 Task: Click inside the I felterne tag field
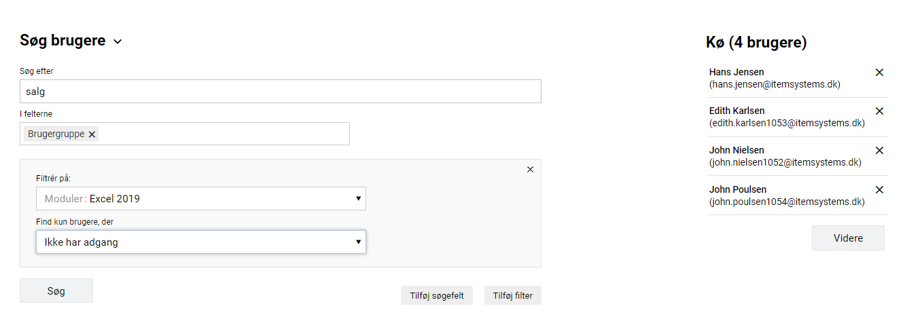coord(224,134)
